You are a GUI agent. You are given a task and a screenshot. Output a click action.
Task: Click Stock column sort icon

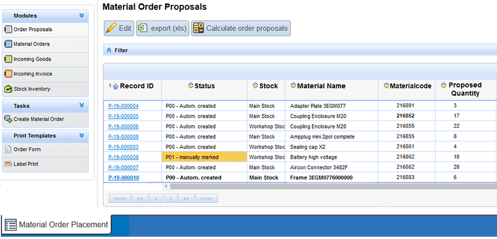pos(255,86)
